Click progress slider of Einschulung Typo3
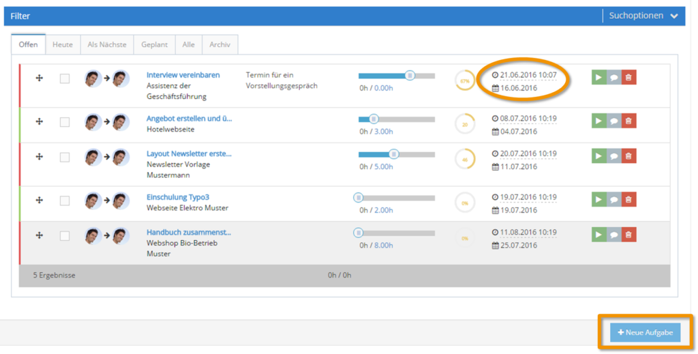Screen dimensions: 698x354 click(x=394, y=198)
